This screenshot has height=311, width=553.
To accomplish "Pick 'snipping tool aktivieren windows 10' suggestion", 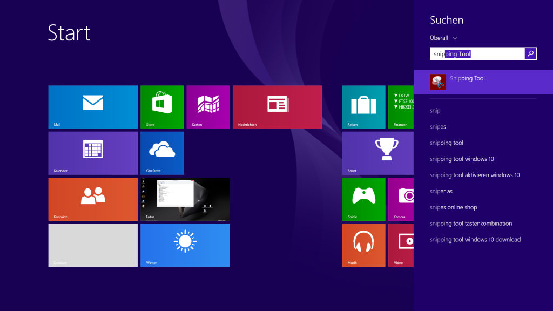I will click(475, 175).
